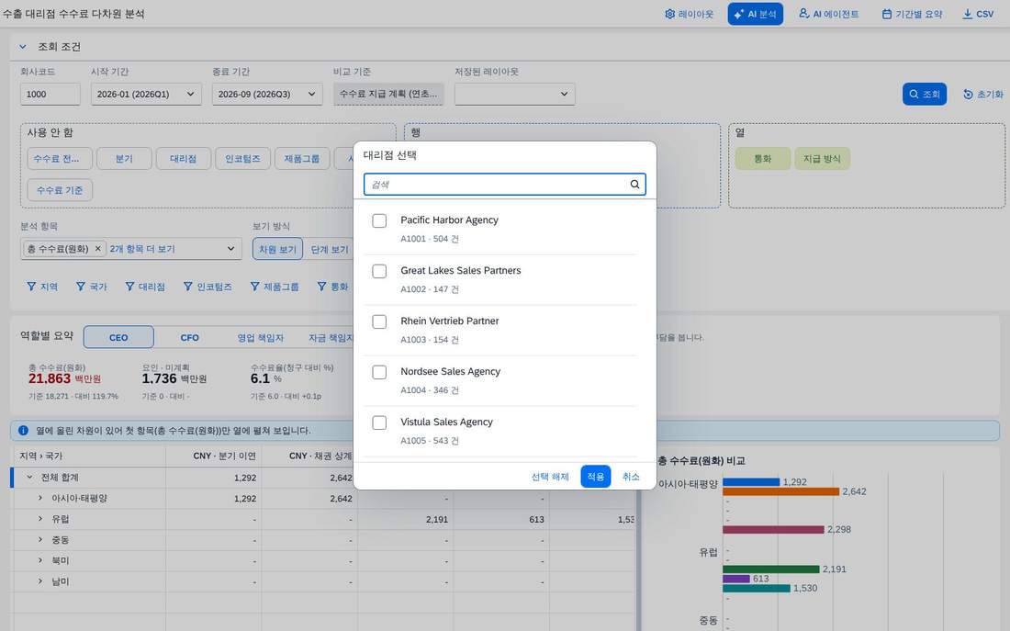Viewport: 1010px width, 631px height.
Task: Select the Rhein Vertrieb Partner checkbox
Action: pos(379,321)
